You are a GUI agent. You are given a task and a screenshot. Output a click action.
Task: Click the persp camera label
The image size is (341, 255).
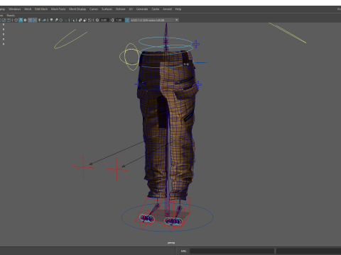pyautogui.click(x=171, y=243)
